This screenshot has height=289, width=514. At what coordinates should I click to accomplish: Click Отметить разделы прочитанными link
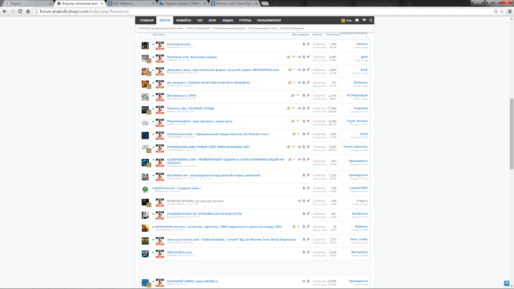161,28
